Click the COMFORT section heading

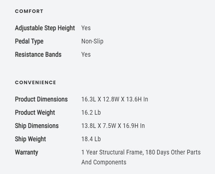tap(29, 11)
